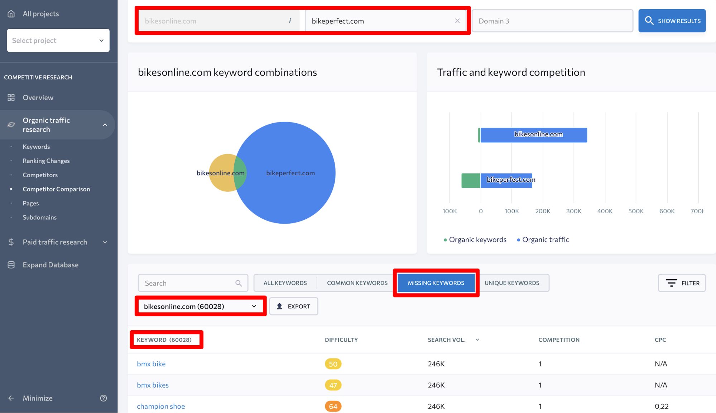Open the bmx bike keyword link
716x413 pixels.
point(151,364)
